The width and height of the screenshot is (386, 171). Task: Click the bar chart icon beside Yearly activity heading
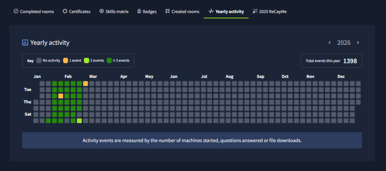(25, 43)
